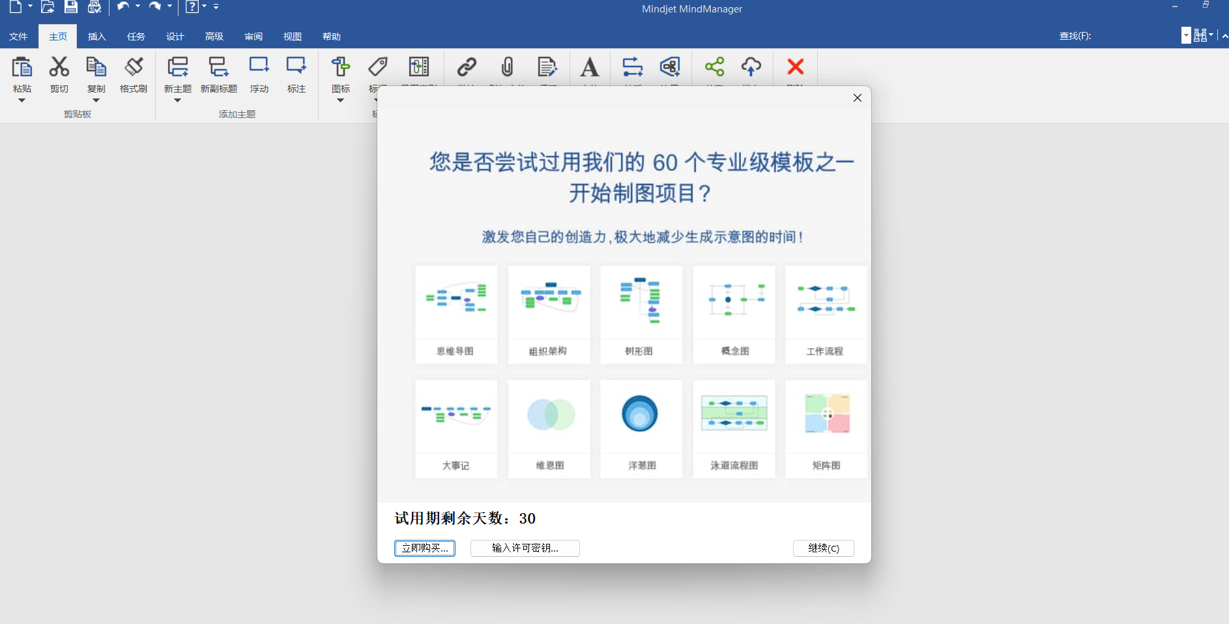Switch to the 高级 ribbon tab
Image resolution: width=1229 pixels, height=624 pixels.
[x=214, y=37]
